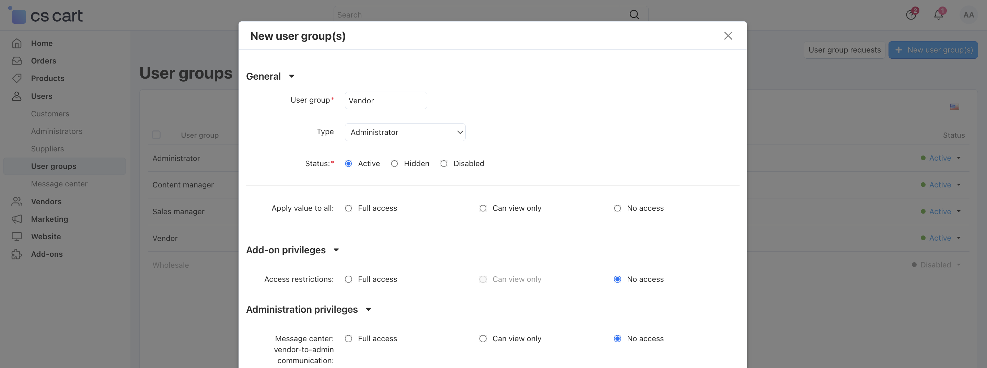987x368 pixels.
Task: Click the Orders inbox icon
Action: click(x=16, y=61)
